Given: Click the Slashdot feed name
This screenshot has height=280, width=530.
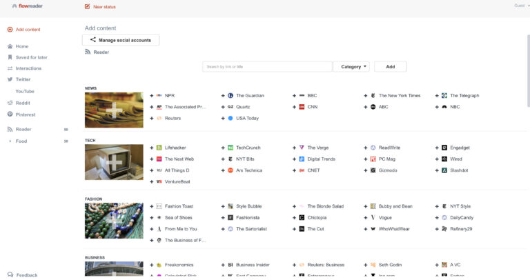Looking at the screenshot, I should [459, 170].
